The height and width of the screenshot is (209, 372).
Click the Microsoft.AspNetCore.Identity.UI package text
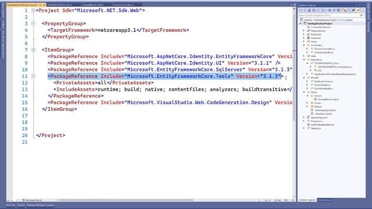176,63
